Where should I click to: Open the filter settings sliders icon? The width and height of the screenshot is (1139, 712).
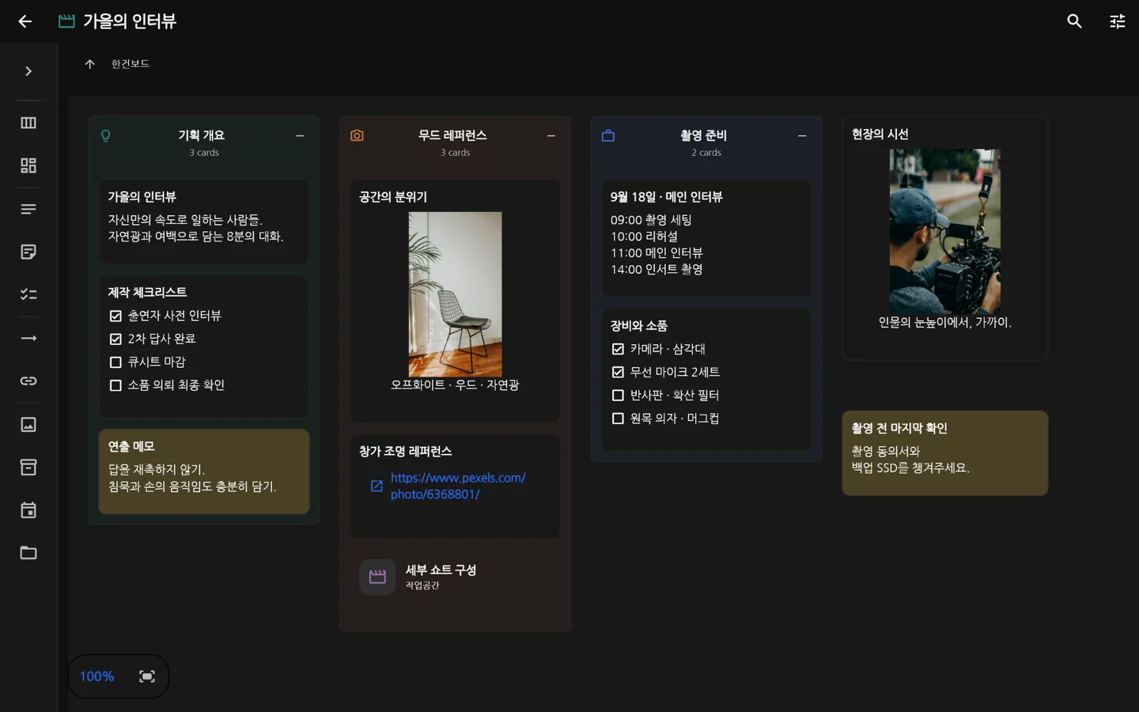pos(1117,21)
